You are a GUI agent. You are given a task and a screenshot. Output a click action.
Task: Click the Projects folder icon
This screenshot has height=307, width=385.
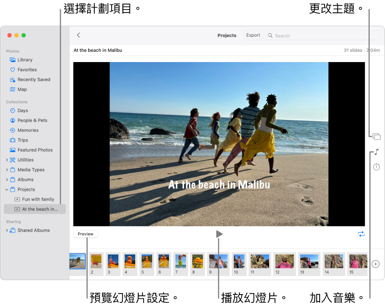tap(12, 189)
